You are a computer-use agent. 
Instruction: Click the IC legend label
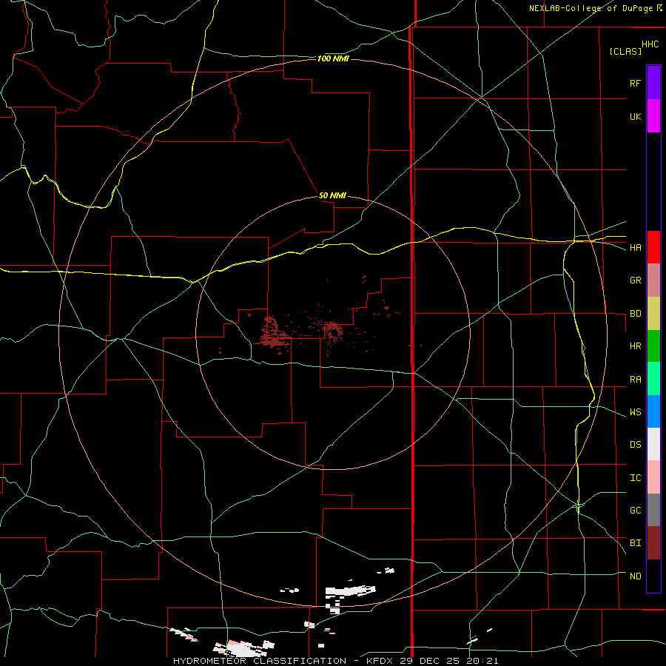click(x=635, y=478)
